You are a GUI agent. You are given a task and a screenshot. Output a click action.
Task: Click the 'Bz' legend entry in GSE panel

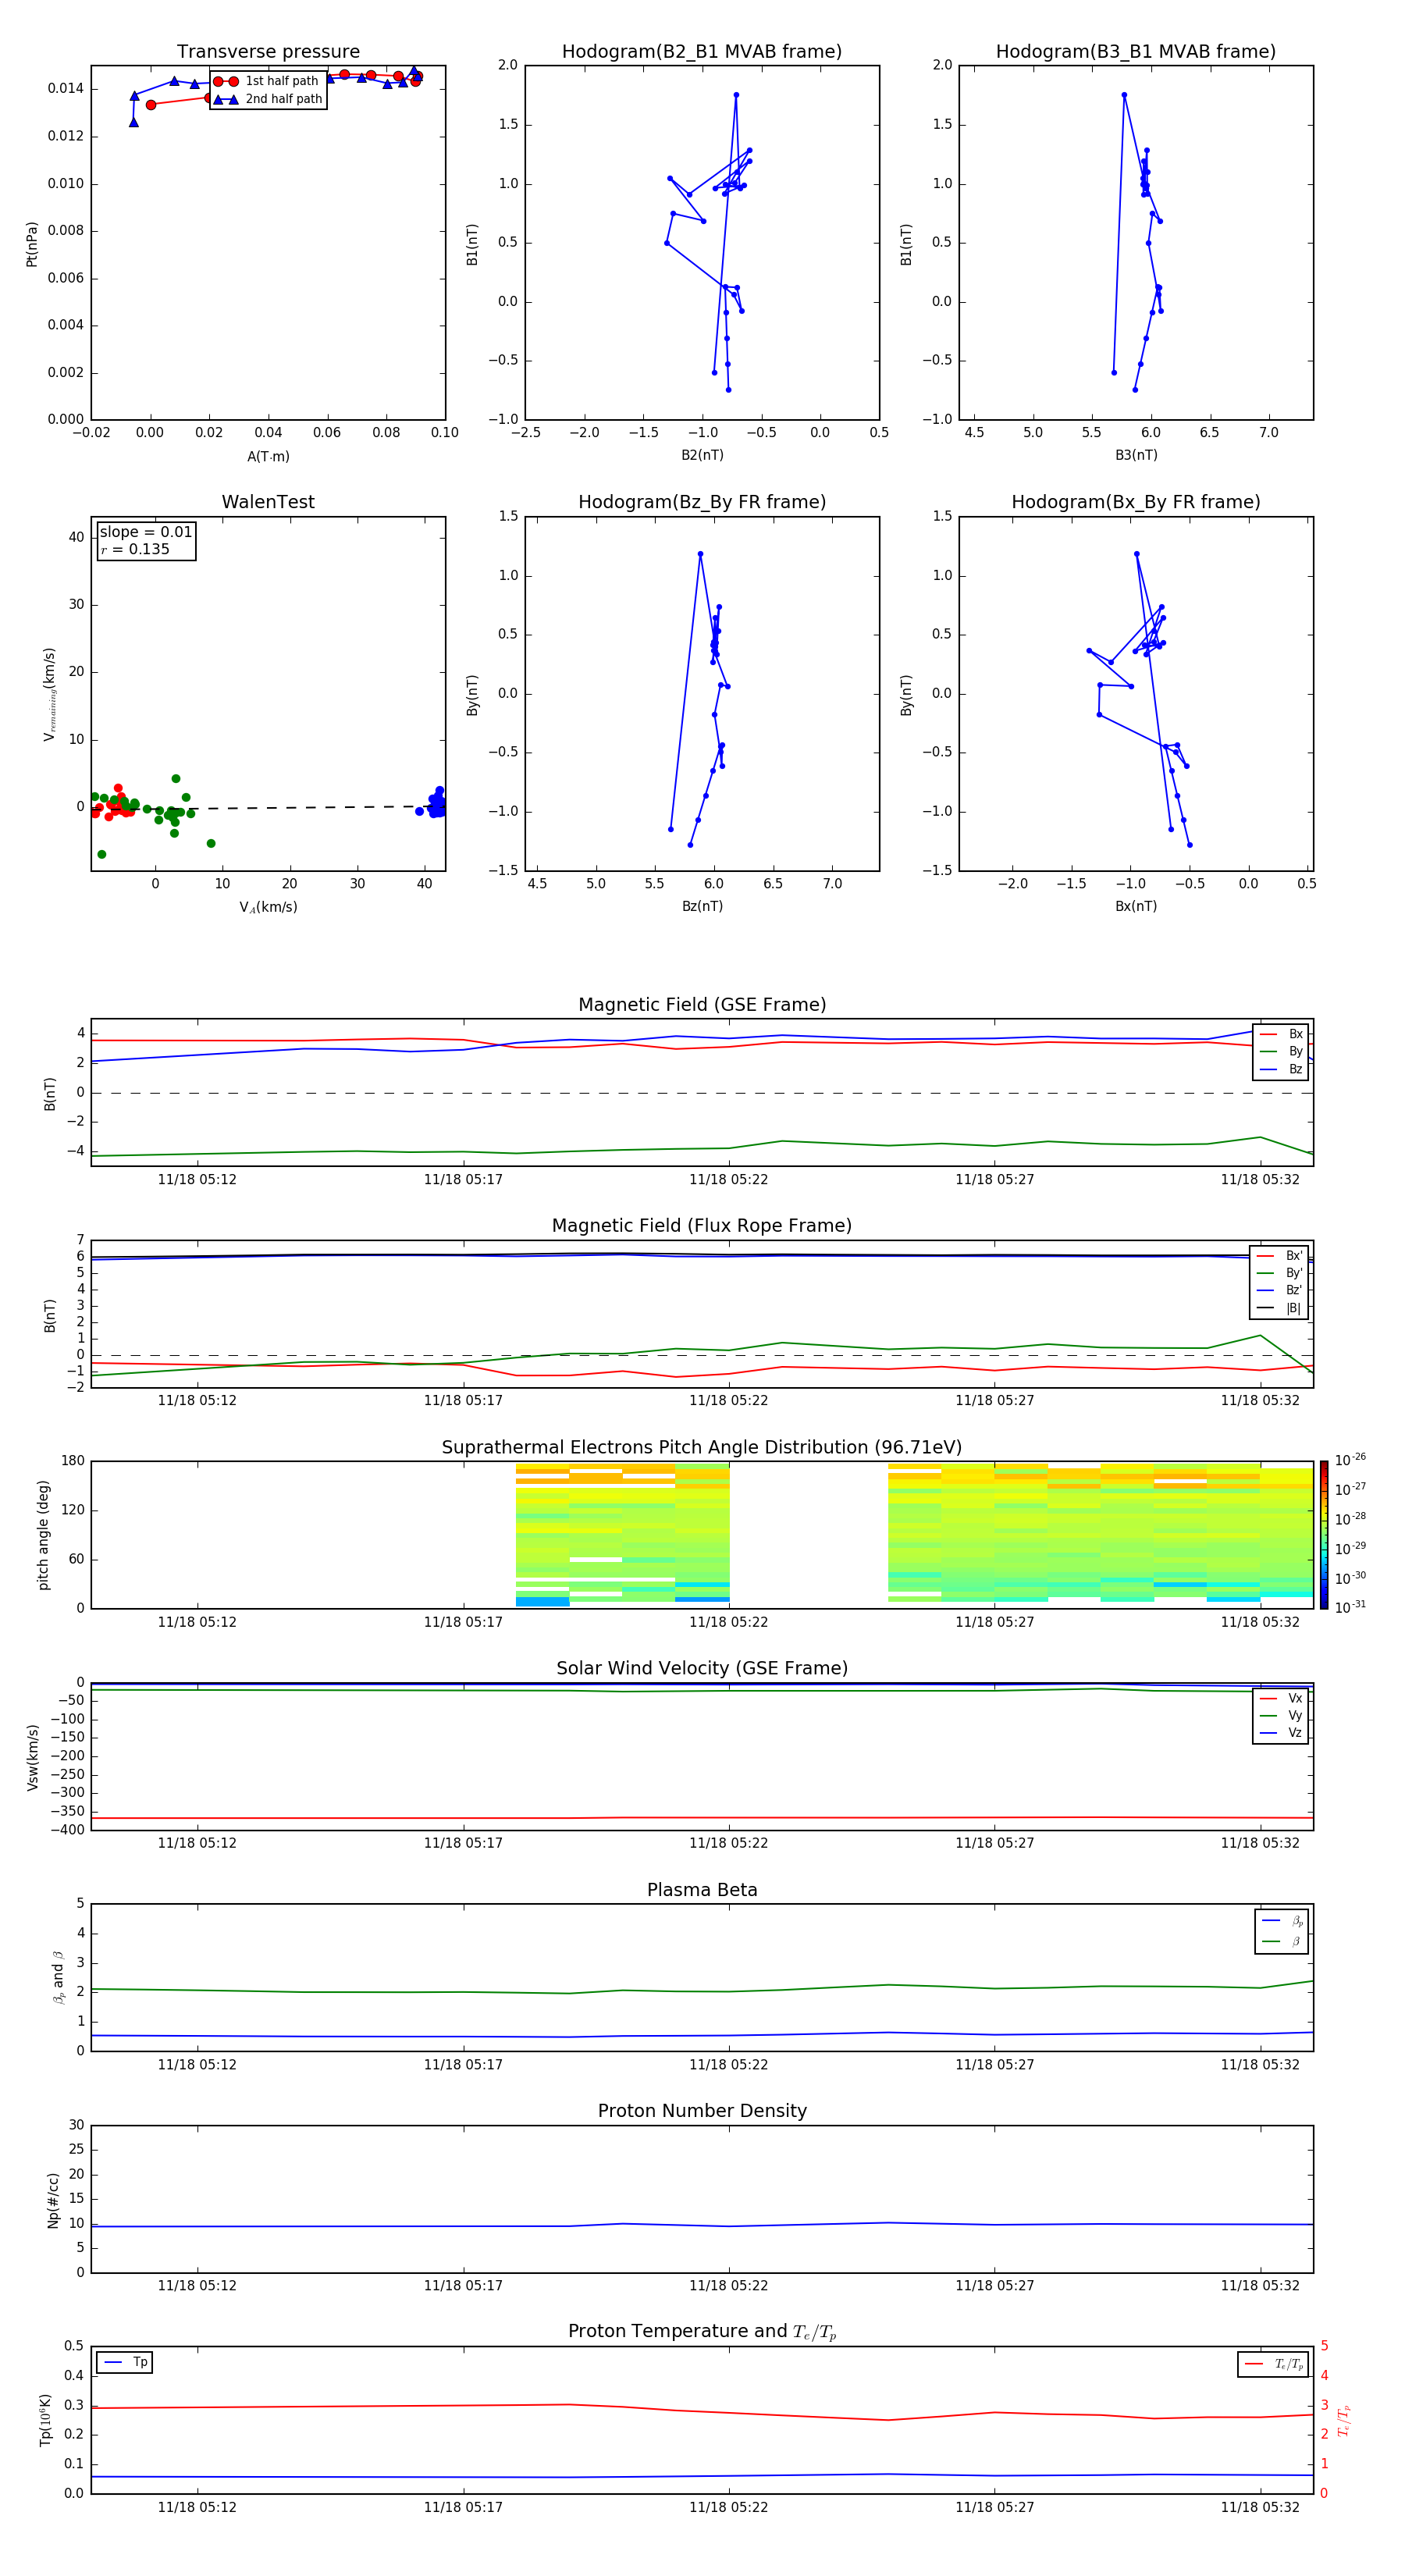pos(1281,1069)
